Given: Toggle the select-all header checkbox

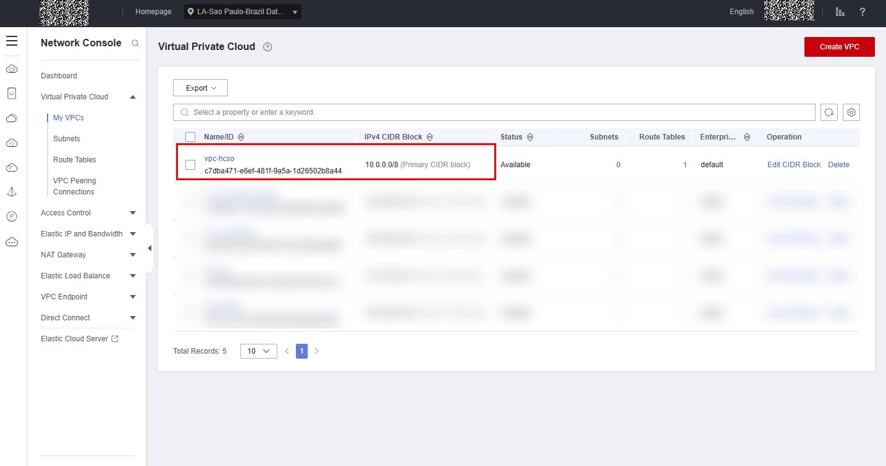Looking at the screenshot, I should tap(190, 137).
